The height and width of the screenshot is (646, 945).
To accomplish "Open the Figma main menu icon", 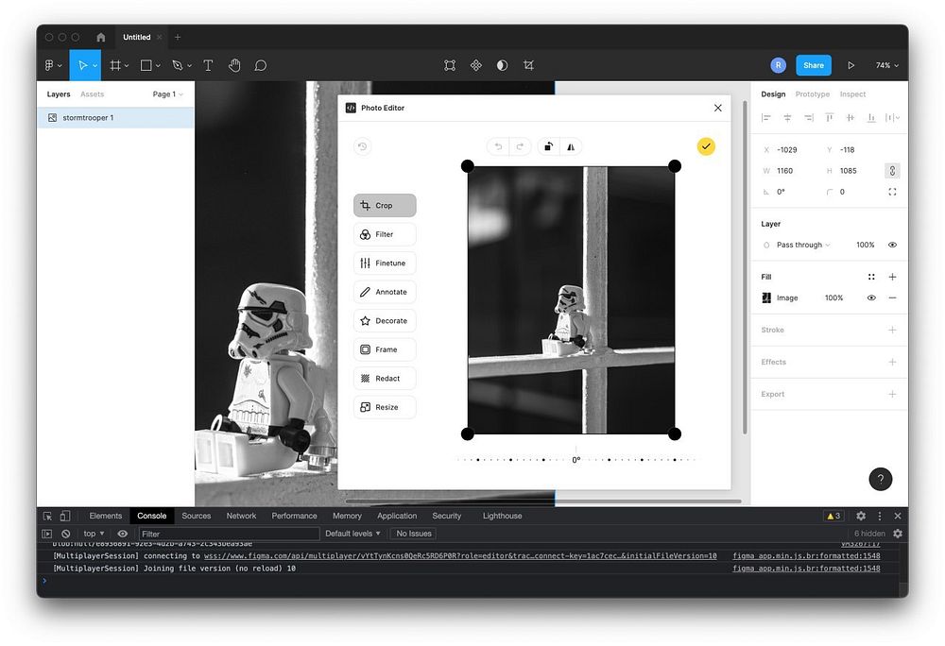I will pos(49,65).
